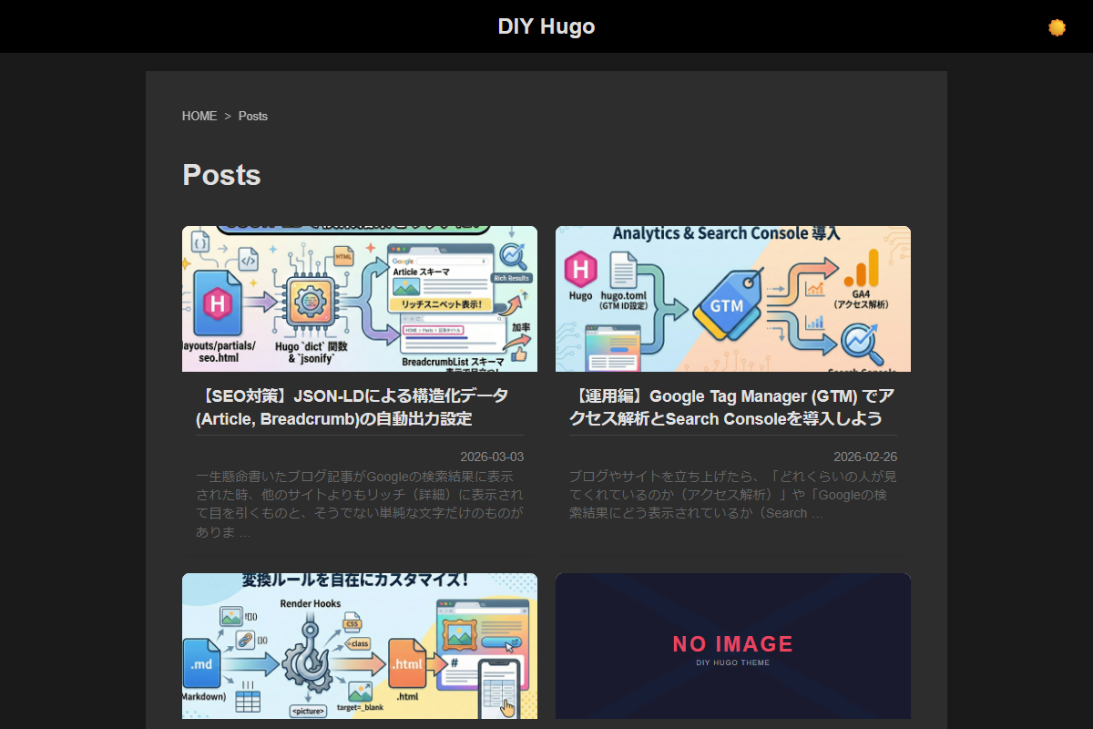Click the DIY Hugo site title
This screenshot has height=729, width=1093.
point(546,26)
